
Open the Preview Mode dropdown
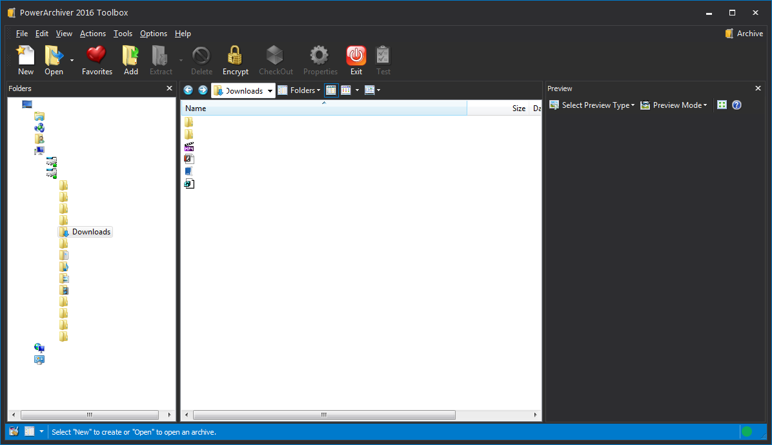tap(673, 105)
